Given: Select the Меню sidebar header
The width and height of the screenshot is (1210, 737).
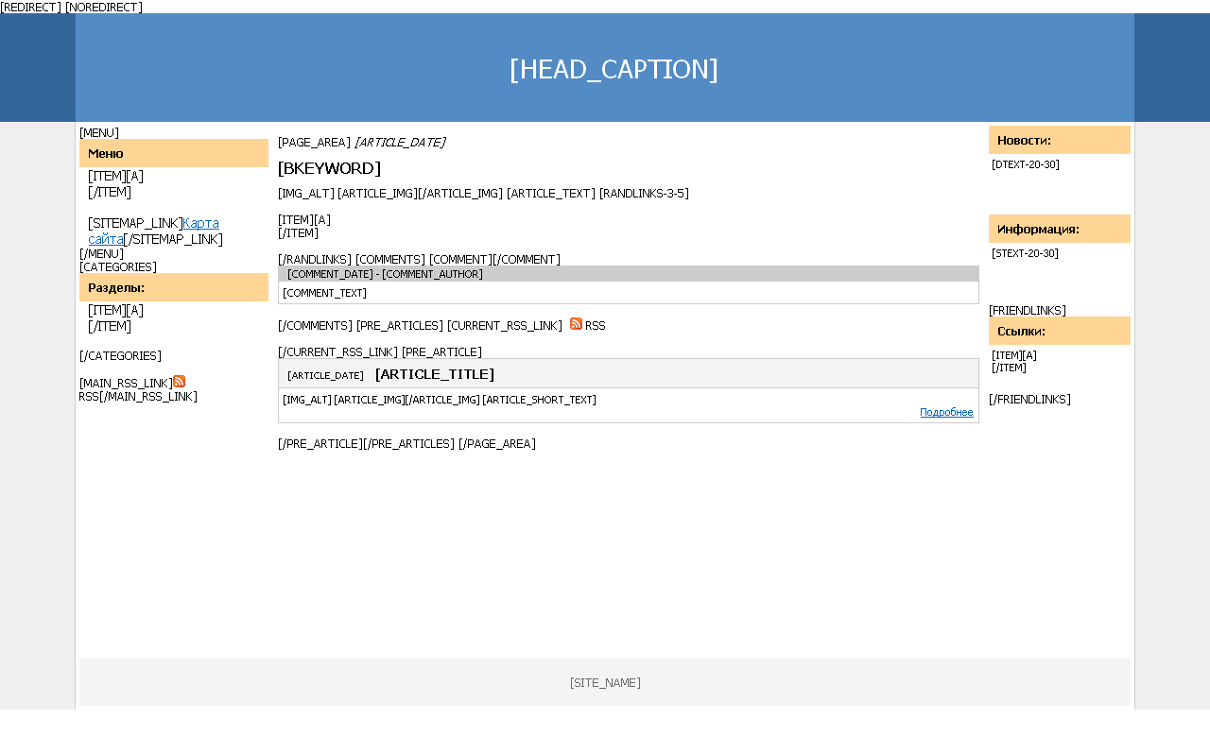Looking at the screenshot, I should (x=174, y=153).
